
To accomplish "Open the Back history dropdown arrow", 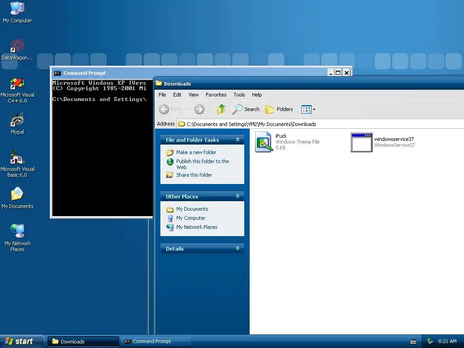I will tap(187, 109).
